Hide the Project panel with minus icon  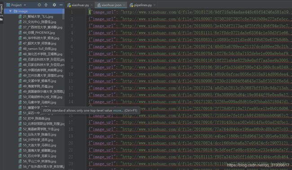tap(61, 5)
